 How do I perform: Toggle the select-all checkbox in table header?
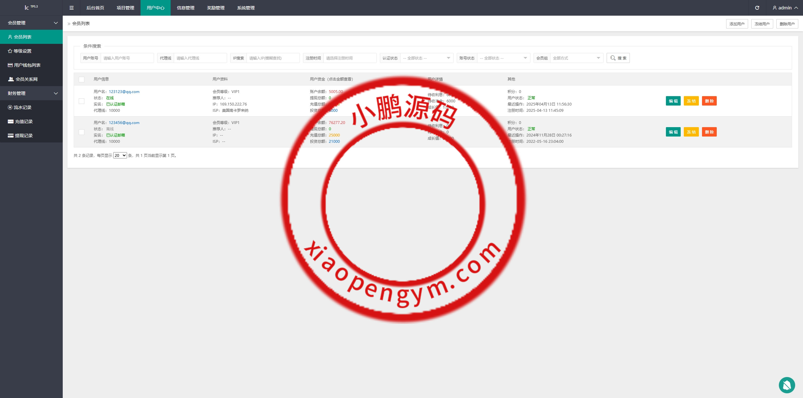point(82,80)
